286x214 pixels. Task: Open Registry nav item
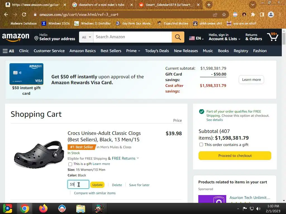coord(241,51)
